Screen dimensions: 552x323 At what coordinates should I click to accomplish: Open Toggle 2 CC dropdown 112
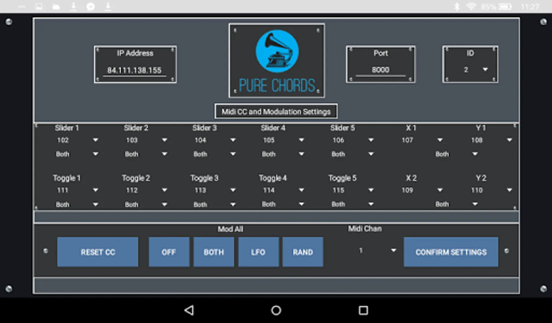click(146, 190)
